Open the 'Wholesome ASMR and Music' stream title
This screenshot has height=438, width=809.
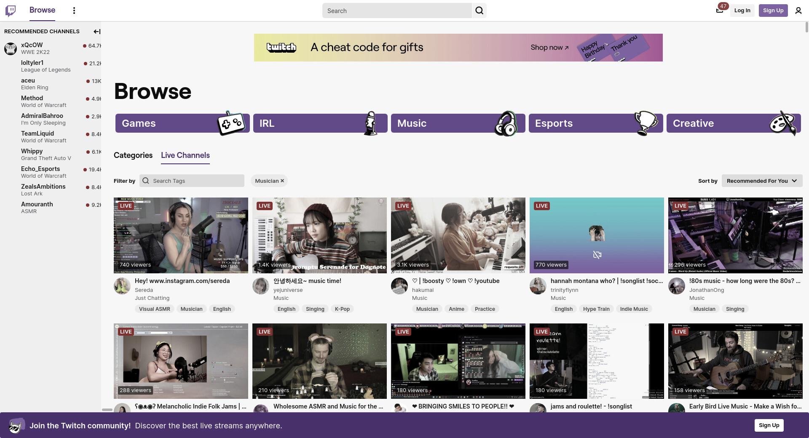[x=328, y=406]
